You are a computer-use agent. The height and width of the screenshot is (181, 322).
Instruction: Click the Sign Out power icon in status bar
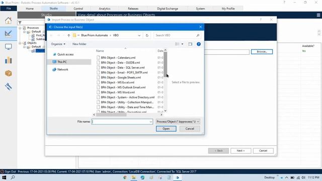pos(2,171)
